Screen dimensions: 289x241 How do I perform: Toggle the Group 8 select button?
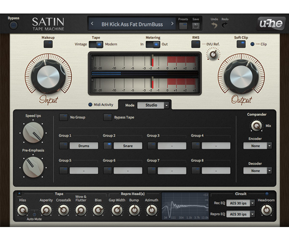(x=196, y=171)
